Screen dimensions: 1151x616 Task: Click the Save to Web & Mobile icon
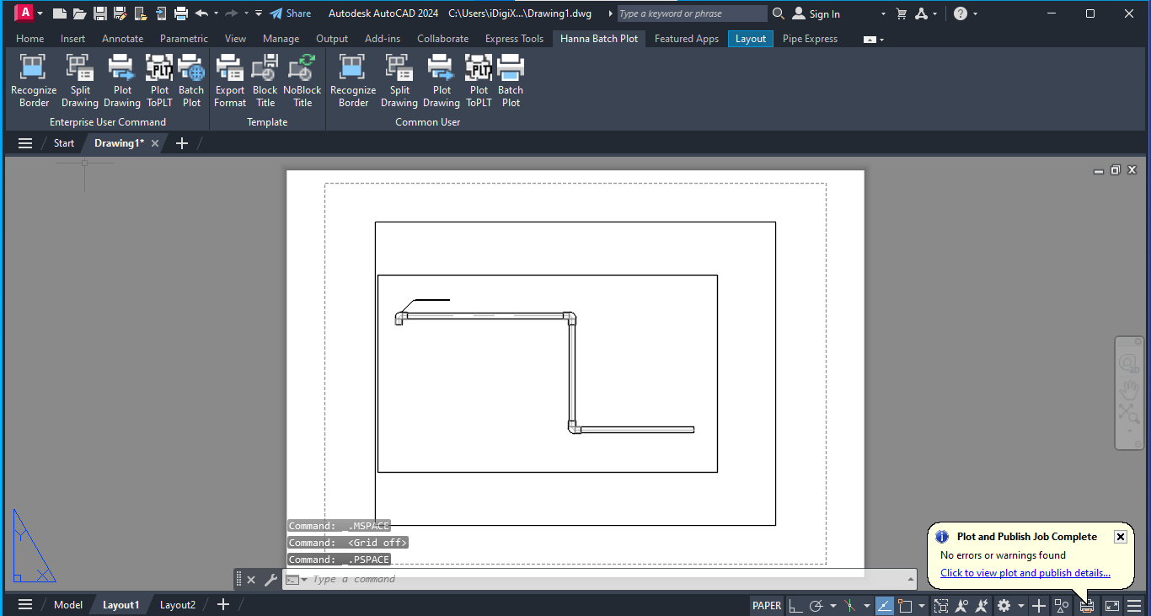[x=160, y=13]
